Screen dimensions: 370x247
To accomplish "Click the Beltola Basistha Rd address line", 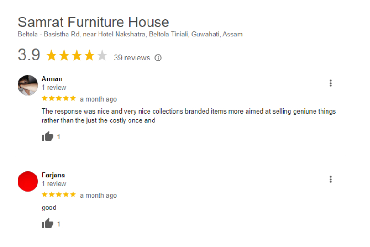I will click(x=130, y=34).
